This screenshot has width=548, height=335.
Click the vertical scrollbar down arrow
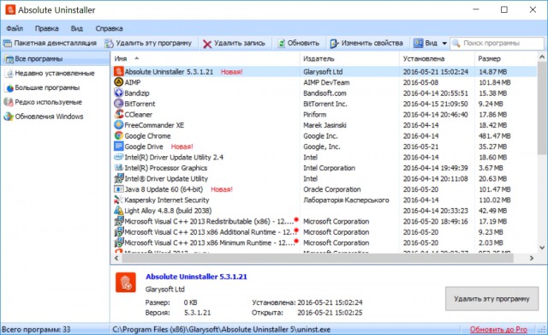click(542, 248)
